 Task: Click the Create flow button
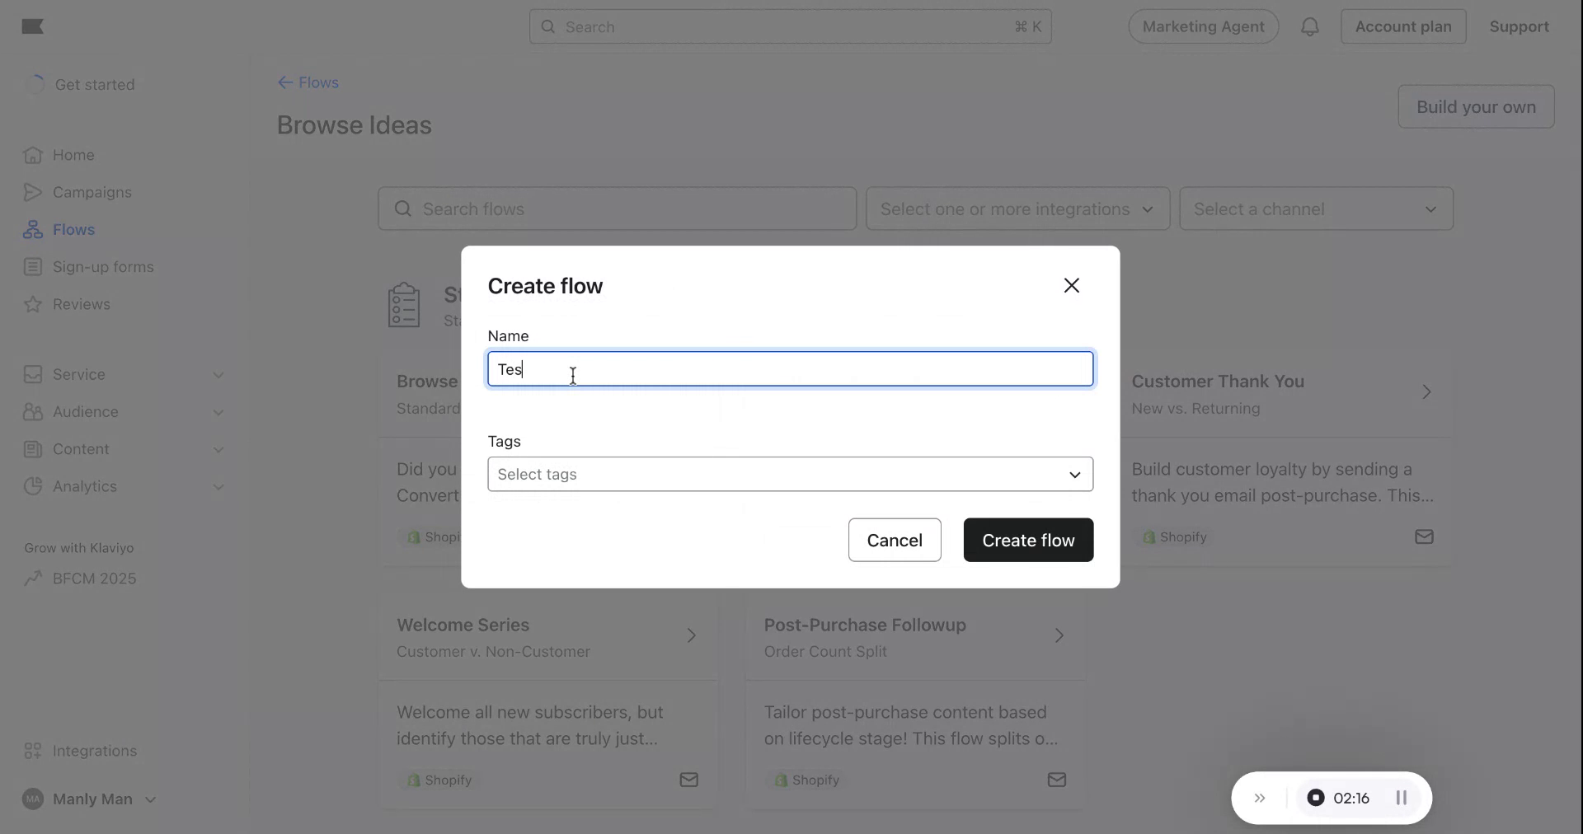pyautogui.click(x=1027, y=540)
